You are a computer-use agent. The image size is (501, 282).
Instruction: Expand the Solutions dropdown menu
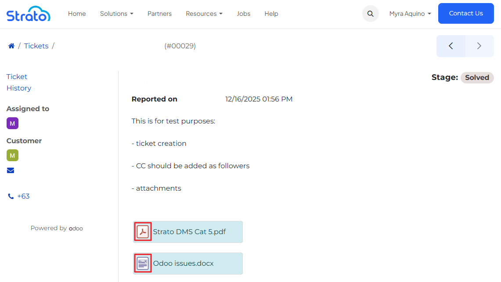(x=116, y=14)
